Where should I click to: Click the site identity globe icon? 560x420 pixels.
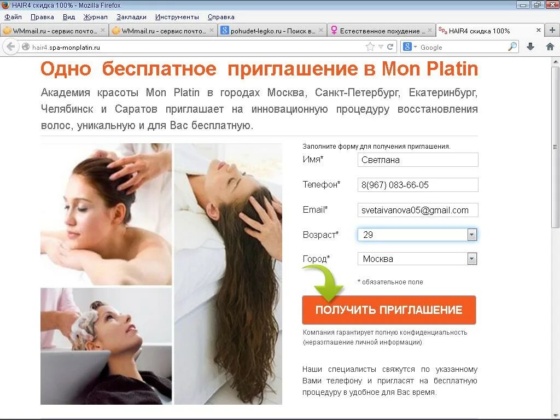tap(25, 47)
